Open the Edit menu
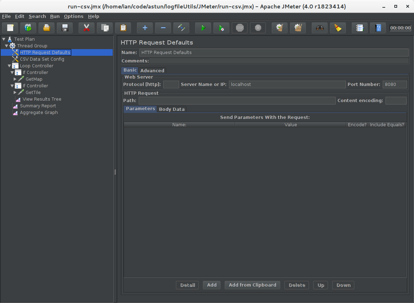The width and height of the screenshot is (414, 303). click(x=20, y=16)
